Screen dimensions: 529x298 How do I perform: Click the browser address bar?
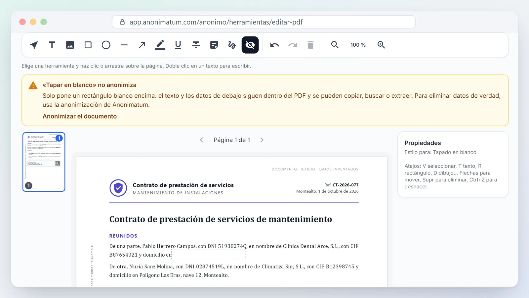(x=264, y=22)
